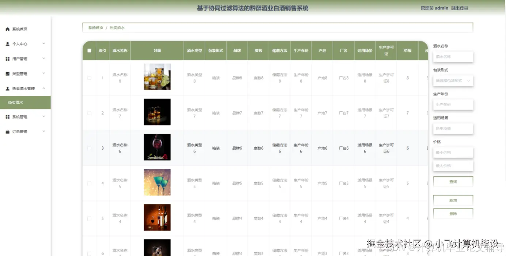Click the 新增 add button
The image size is (506, 256).
tap(453, 200)
